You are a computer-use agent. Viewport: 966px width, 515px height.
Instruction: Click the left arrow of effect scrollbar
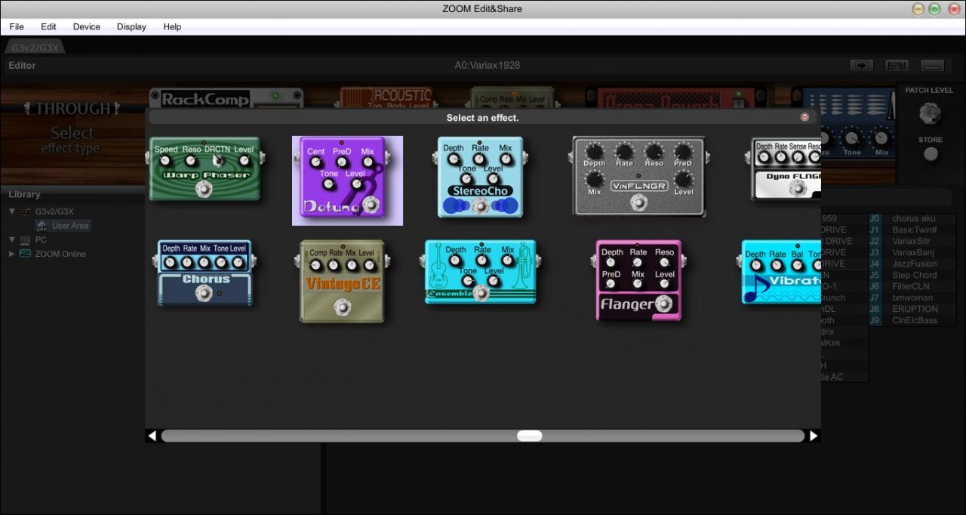pyautogui.click(x=152, y=436)
